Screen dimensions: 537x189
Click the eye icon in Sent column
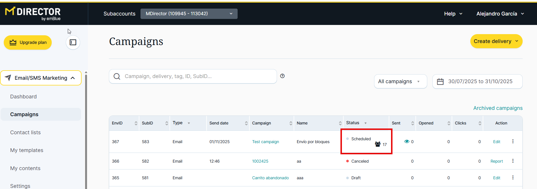[x=407, y=141]
